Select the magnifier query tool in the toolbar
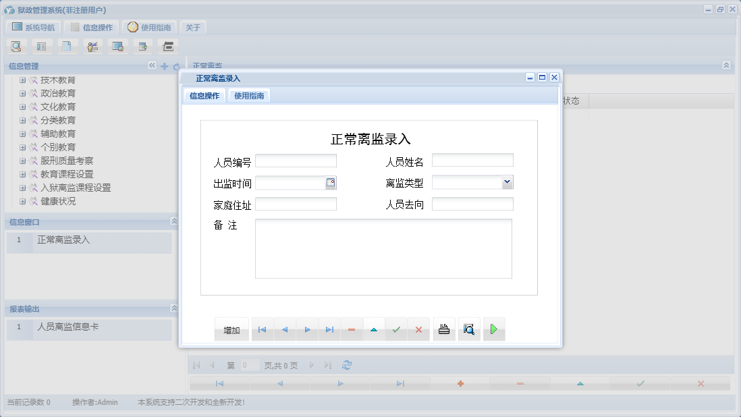The image size is (741, 417). (x=16, y=46)
